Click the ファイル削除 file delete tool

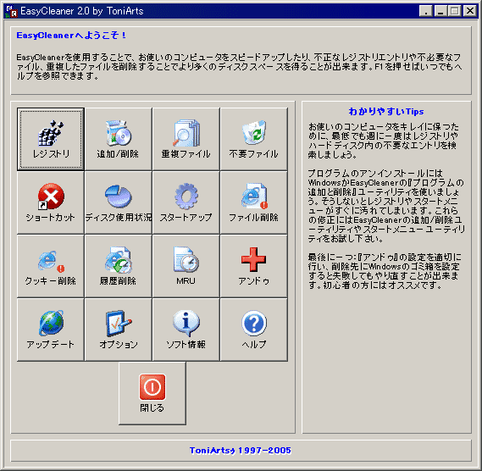[x=254, y=202]
